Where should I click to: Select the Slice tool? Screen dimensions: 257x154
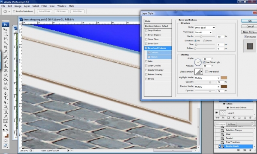click(6, 52)
